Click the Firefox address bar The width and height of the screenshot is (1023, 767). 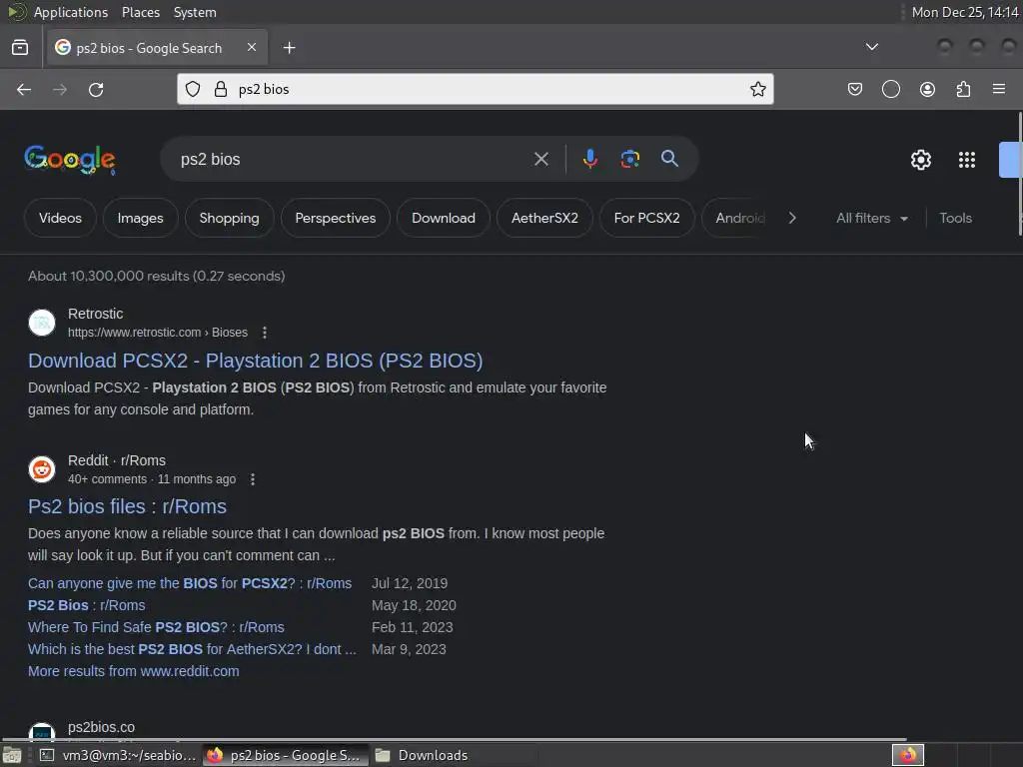tap(475, 89)
